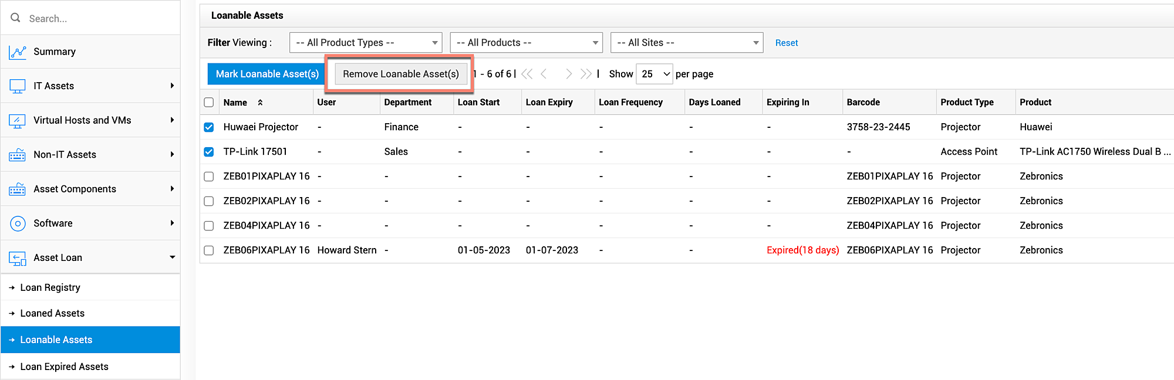This screenshot has height=380, width=1174.
Task: Click the Virtual Hosts and VMs icon
Action: click(x=18, y=121)
